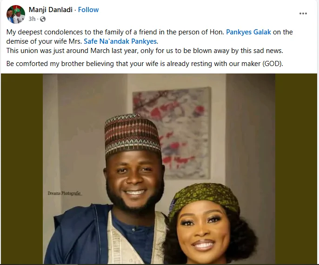Click the globe public audience icon
Image resolution: width=319 pixels, height=265 pixels.
pyautogui.click(x=43, y=19)
